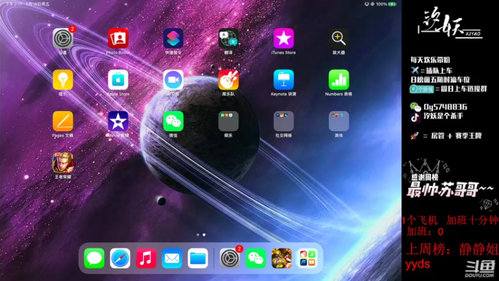This screenshot has height=281, width=499.
Task: Open App Library icon in dock
Action: (308, 258)
